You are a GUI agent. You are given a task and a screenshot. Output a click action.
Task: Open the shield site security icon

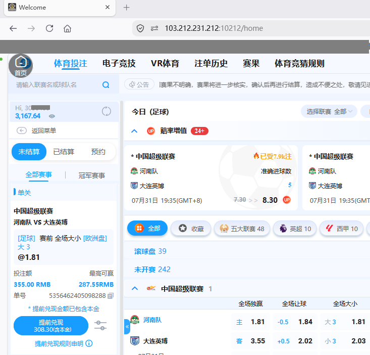point(140,29)
